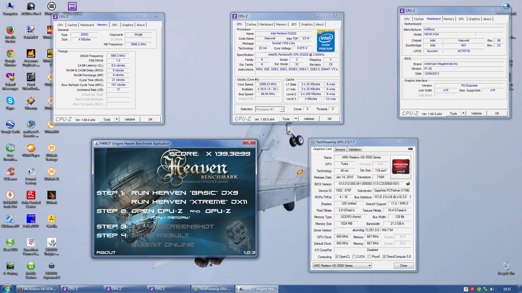
Task: Open the Computer desktop icon
Action: [x=10, y=8]
